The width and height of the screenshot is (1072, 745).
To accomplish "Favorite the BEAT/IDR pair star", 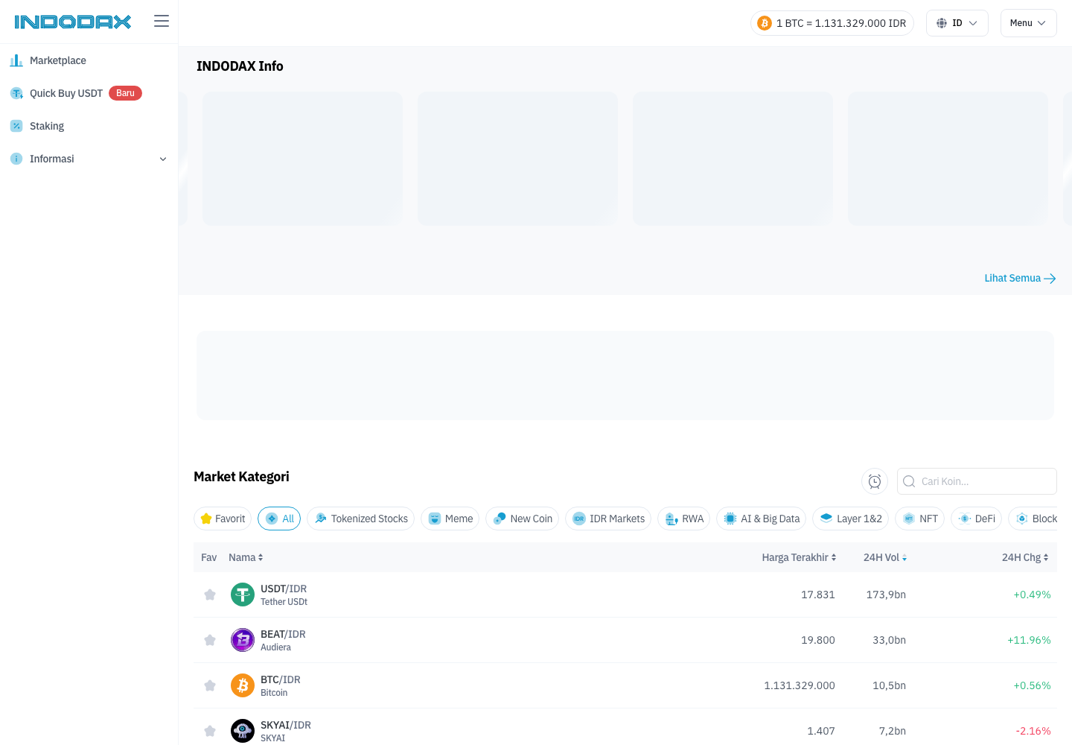I will coord(210,640).
